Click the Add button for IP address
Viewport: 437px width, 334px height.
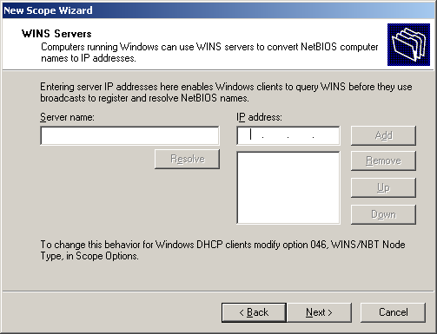point(383,135)
